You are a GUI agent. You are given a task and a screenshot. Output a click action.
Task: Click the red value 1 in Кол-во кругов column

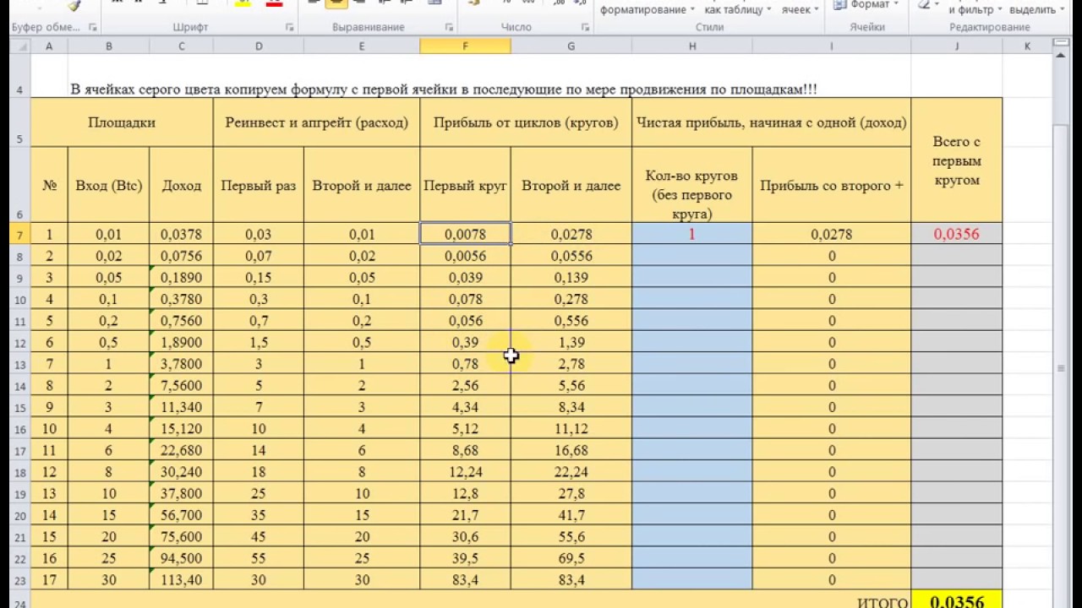691,234
